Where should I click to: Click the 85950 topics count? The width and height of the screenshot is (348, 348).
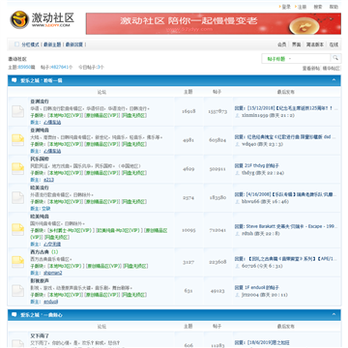point(24,68)
